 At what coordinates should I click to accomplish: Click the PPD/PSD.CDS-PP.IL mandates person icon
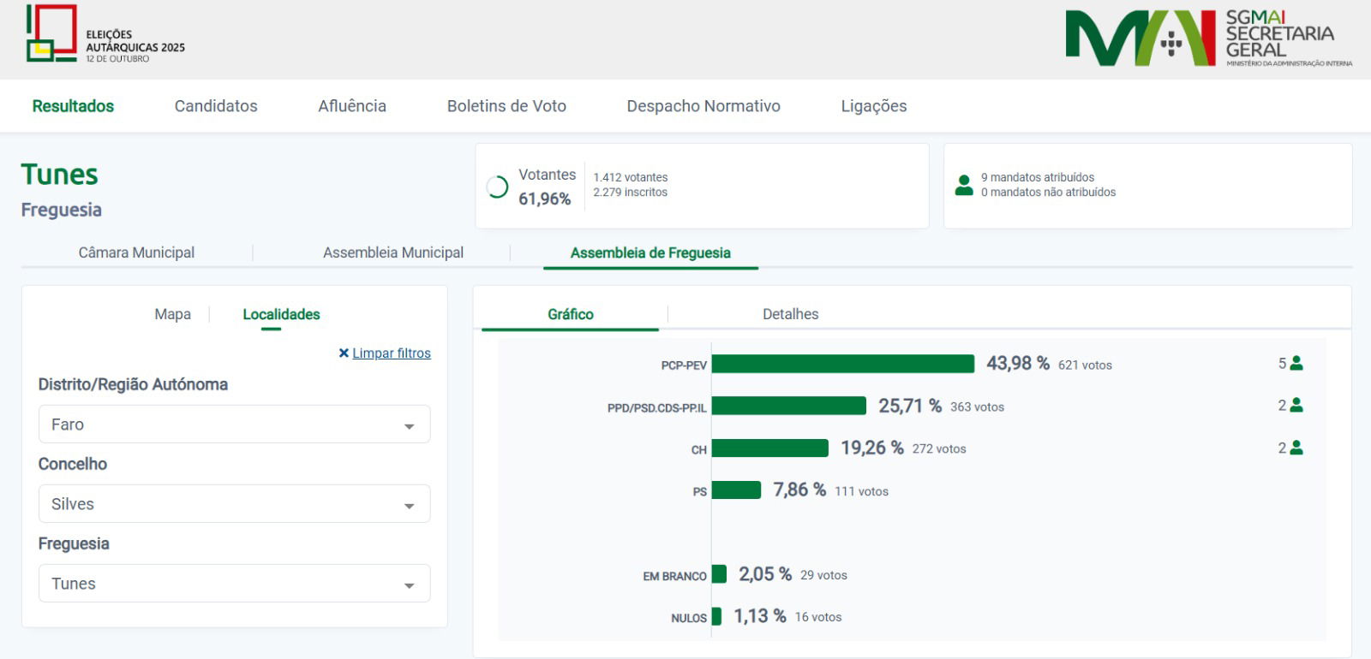1296,406
